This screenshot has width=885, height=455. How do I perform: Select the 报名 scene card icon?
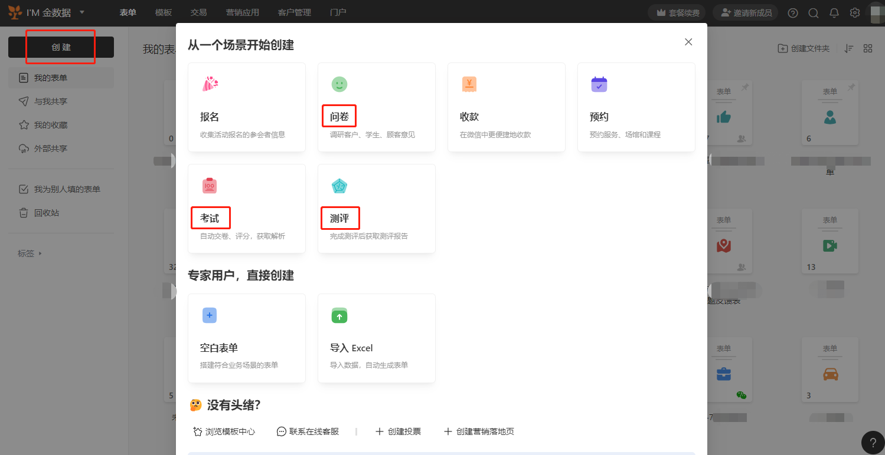210,84
